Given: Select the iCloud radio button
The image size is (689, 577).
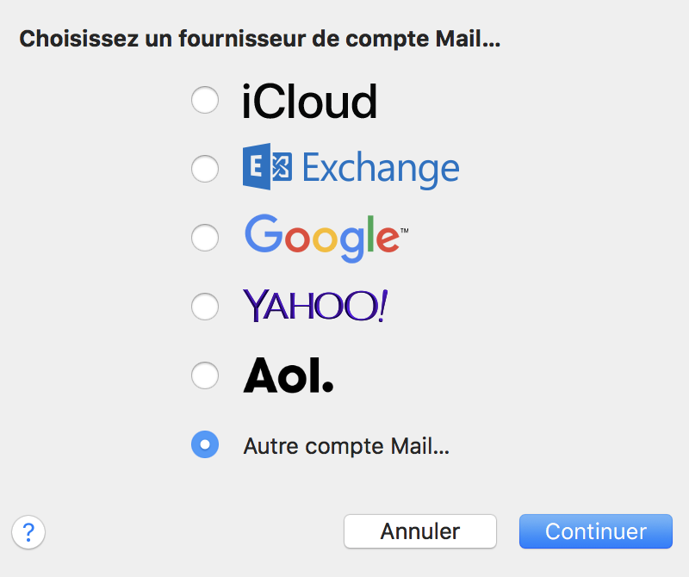Looking at the screenshot, I should 204,101.
